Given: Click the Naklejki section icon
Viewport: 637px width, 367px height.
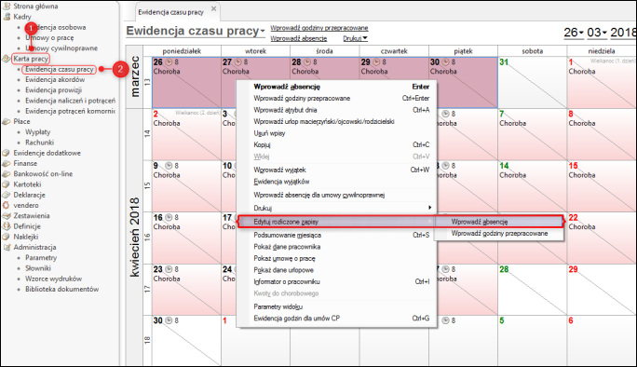Looking at the screenshot, I should point(7,237).
